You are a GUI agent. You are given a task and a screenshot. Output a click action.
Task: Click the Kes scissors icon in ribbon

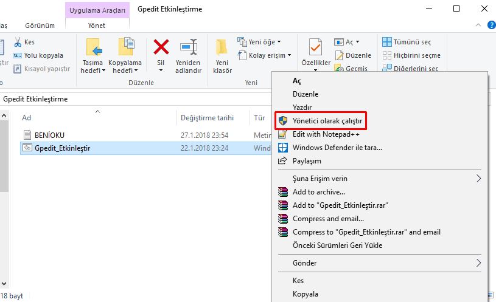click(18, 43)
